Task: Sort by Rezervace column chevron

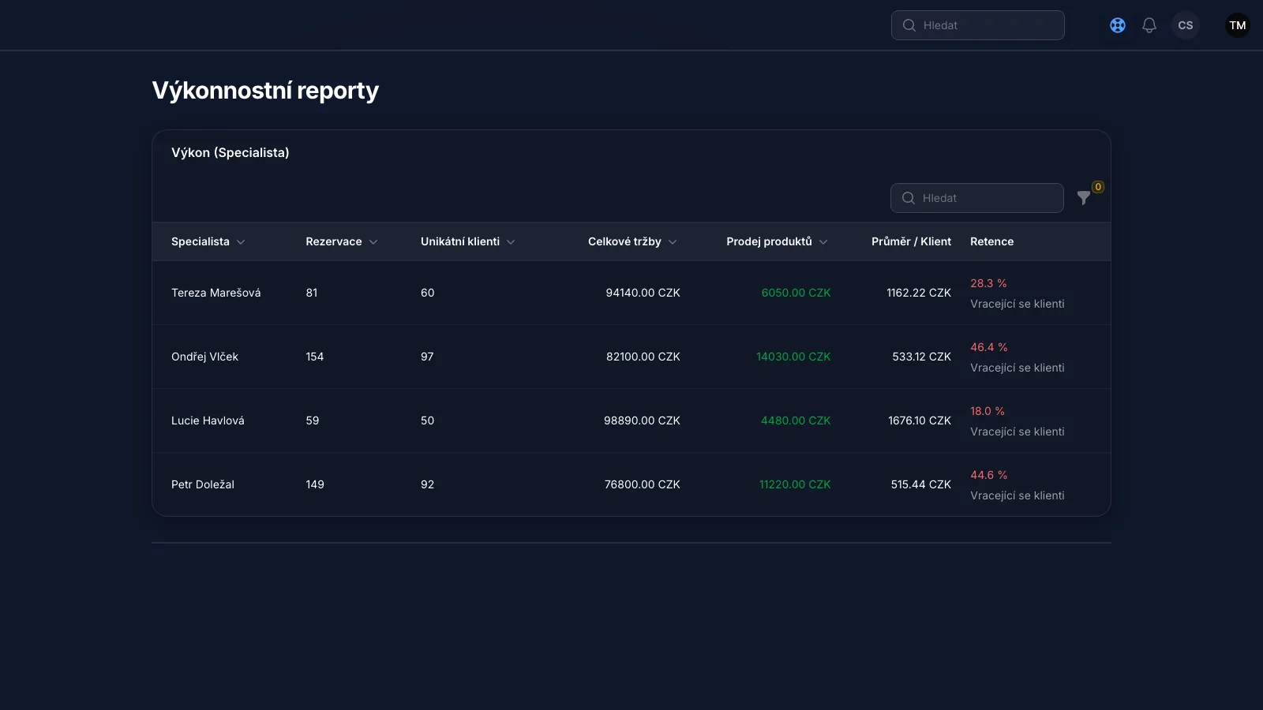Action: (x=373, y=242)
